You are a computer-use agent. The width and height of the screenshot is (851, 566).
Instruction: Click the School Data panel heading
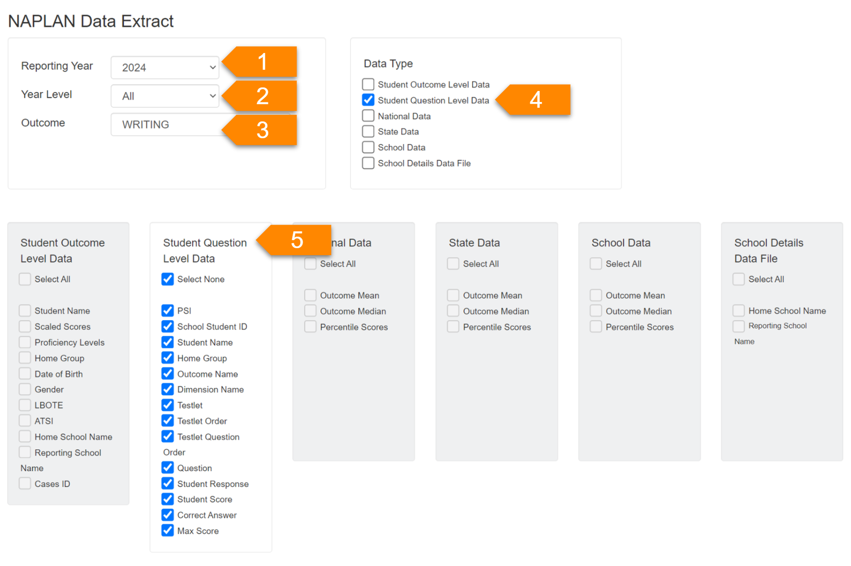(621, 243)
